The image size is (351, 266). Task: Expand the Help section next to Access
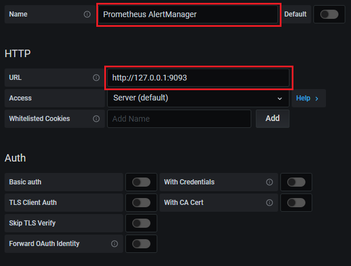(309, 98)
